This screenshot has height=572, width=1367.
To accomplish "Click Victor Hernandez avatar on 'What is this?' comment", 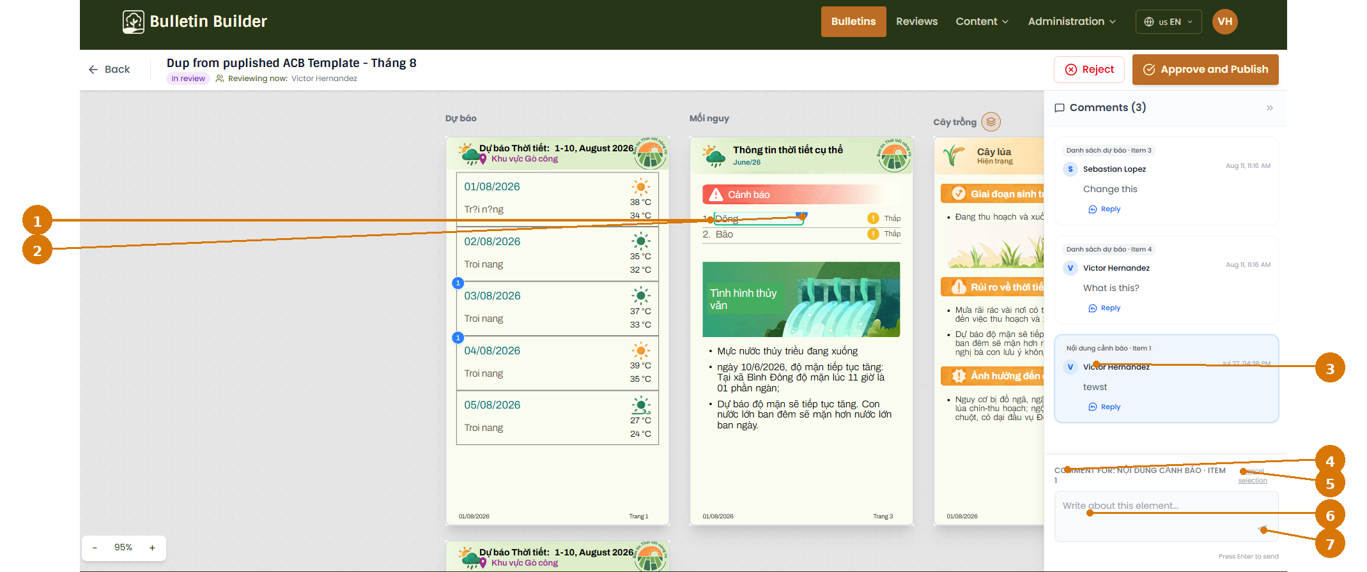I will [1070, 268].
